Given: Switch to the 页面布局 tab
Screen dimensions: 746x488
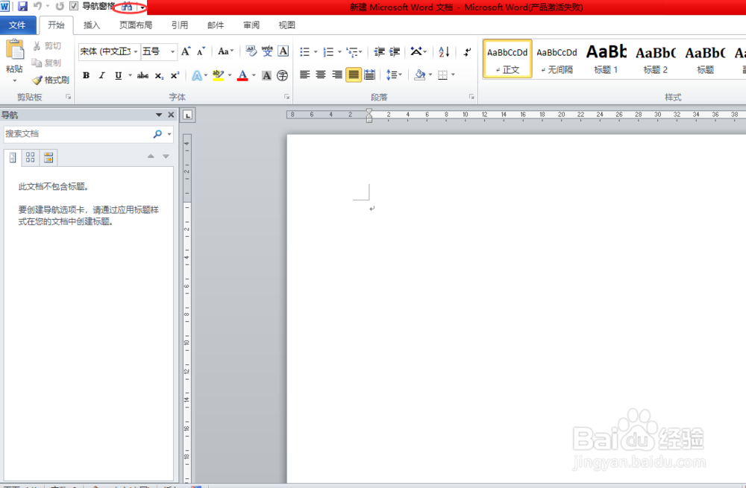Looking at the screenshot, I should [x=136, y=25].
